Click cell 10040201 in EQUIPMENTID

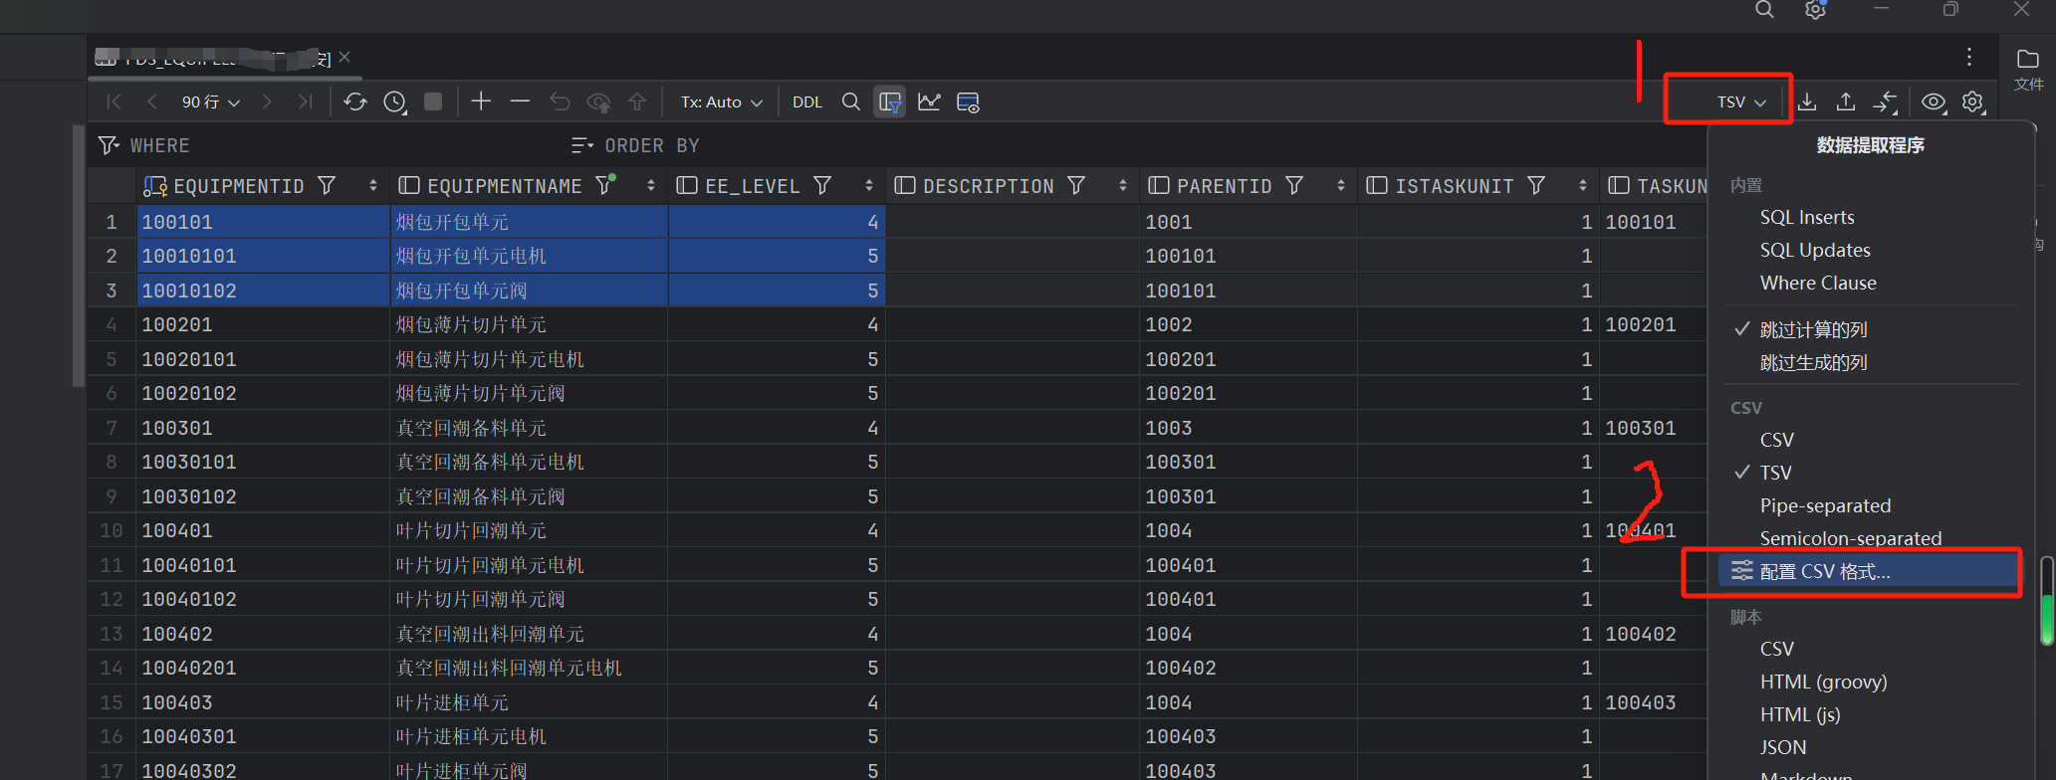point(263,668)
